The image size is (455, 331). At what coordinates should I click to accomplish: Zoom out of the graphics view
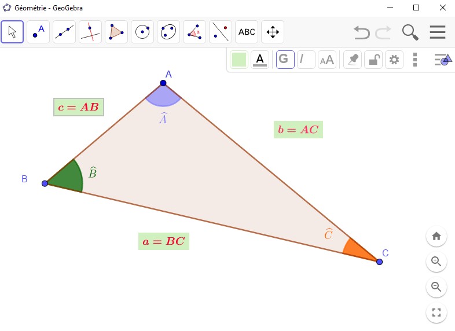[436, 287]
